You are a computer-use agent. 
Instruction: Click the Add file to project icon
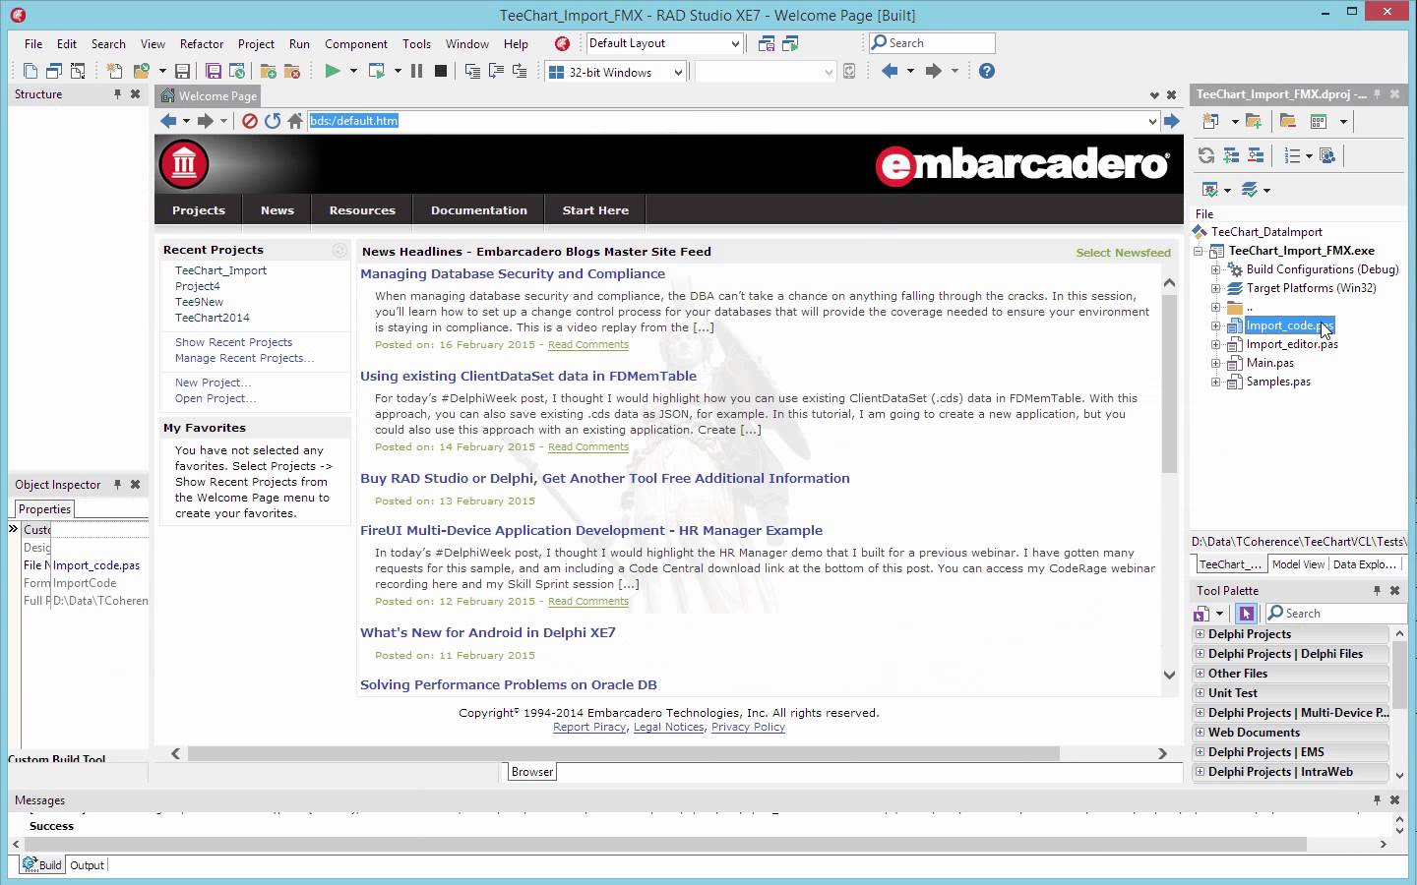[x=268, y=71]
